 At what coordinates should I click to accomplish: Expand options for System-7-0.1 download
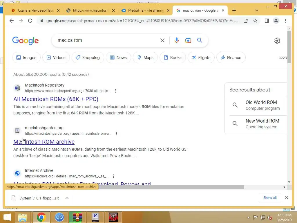[x=67, y=198]
